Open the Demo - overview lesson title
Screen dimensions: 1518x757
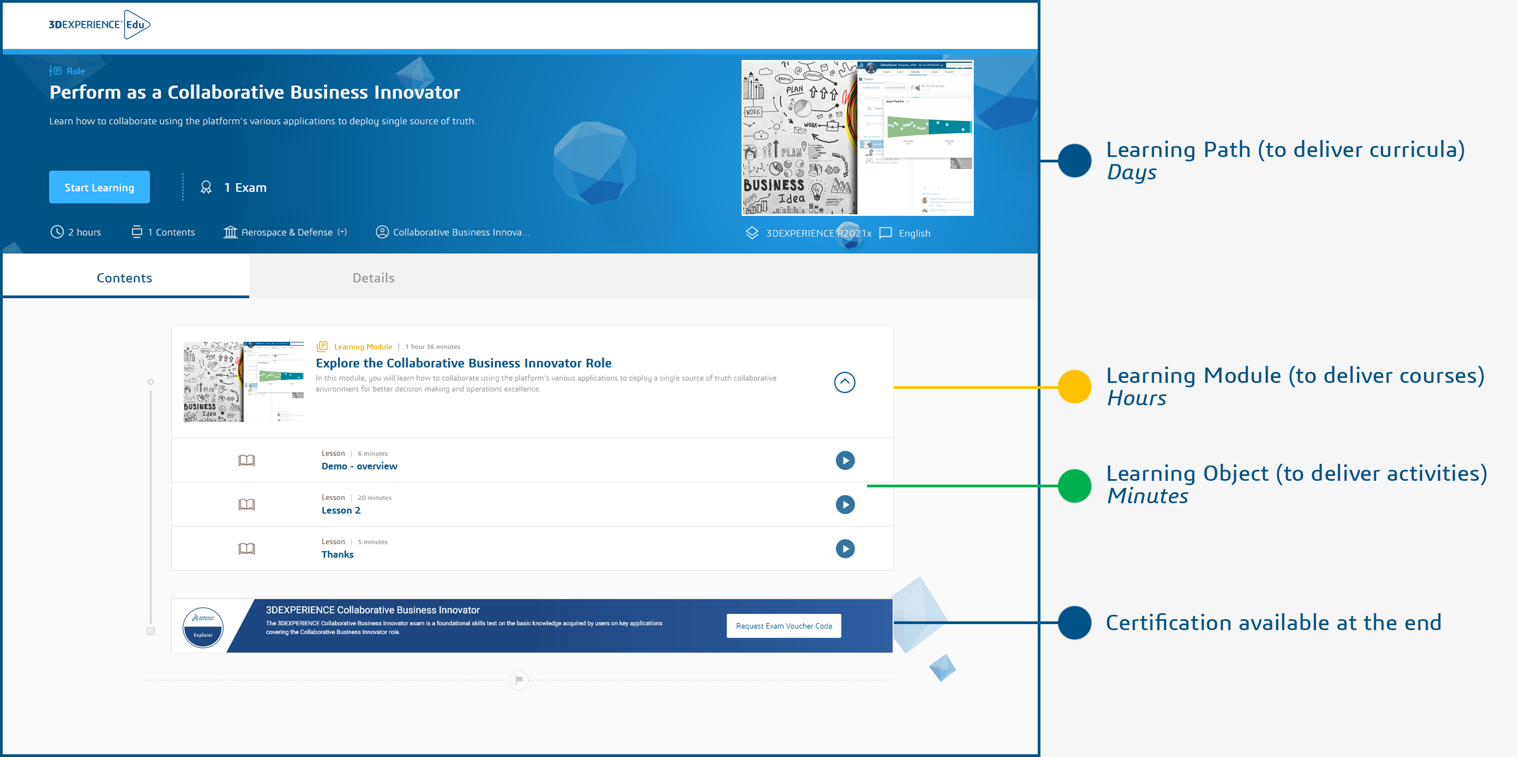[359, 466]
